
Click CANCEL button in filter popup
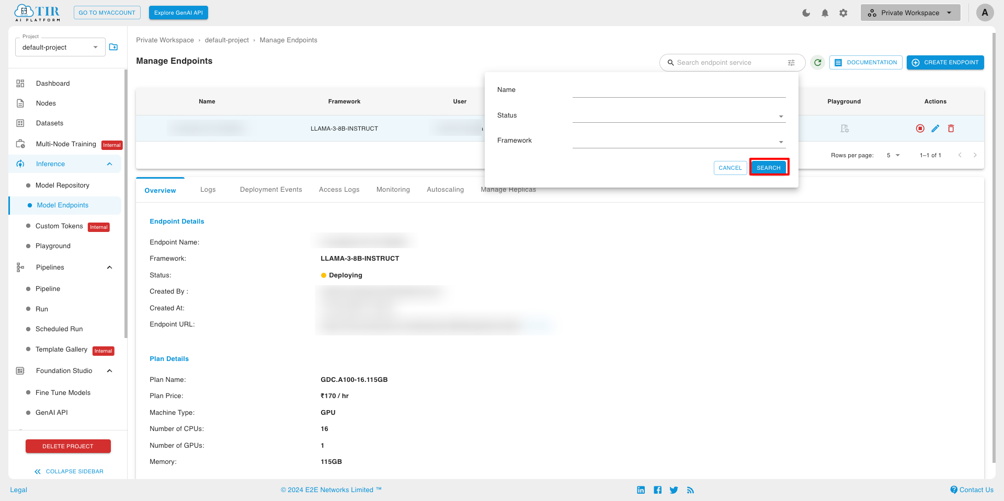[730, 168]
